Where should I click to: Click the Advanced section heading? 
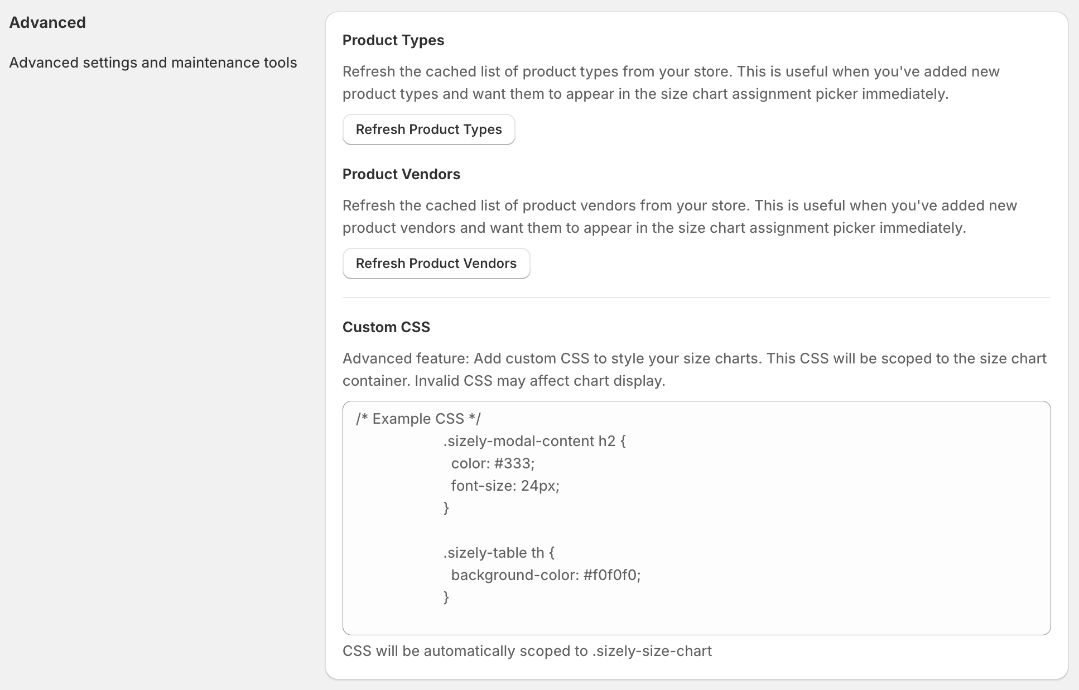47,23
